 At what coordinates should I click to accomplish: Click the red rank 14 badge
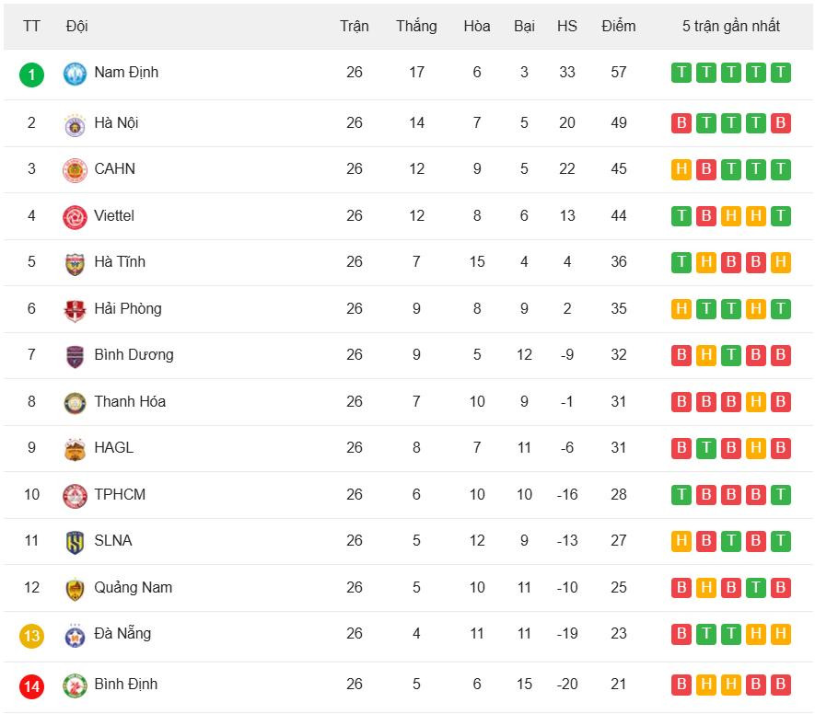(x=31, y=686)
